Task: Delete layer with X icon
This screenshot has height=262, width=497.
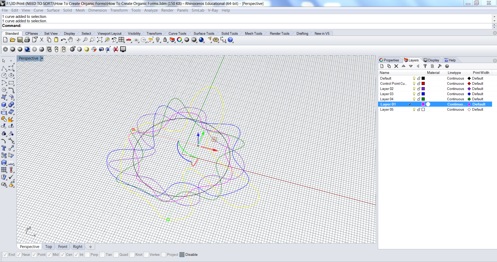Action: (396, 66)
